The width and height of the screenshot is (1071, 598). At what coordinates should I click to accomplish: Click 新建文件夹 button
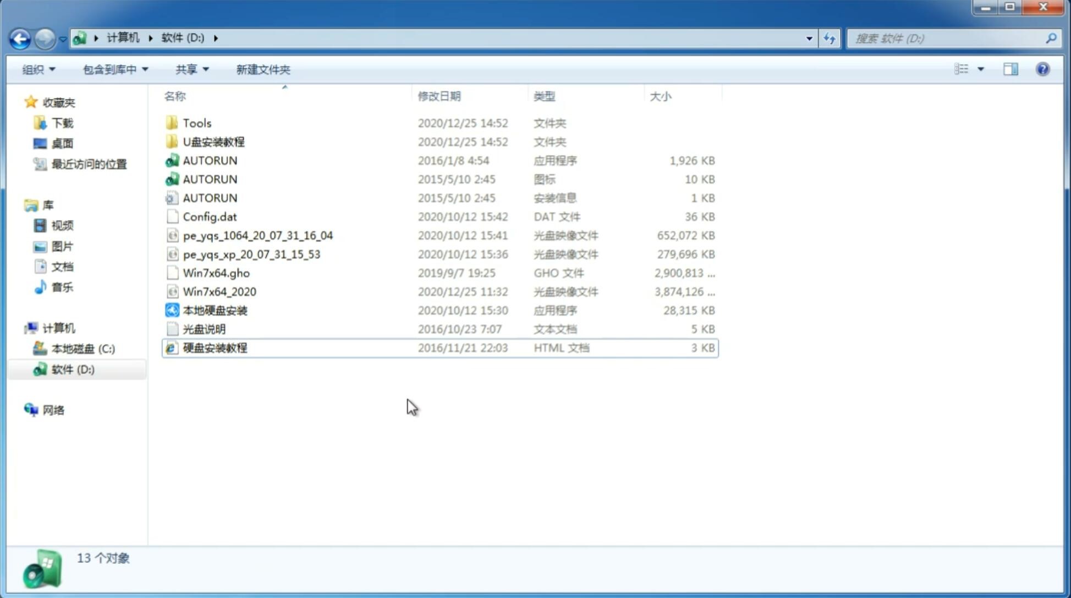click(x=262, y=69)
